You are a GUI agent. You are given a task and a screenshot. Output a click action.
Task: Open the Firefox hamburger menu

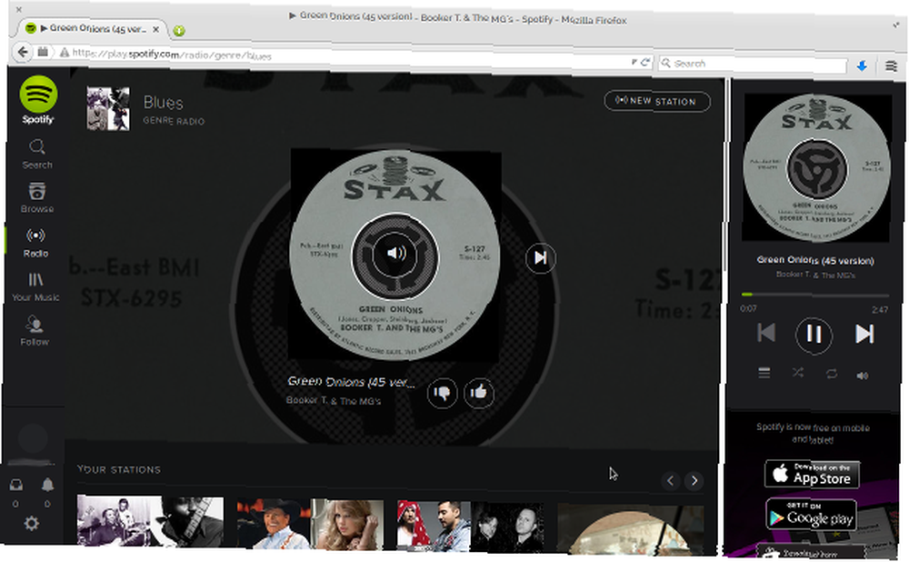tap(891, 66)
